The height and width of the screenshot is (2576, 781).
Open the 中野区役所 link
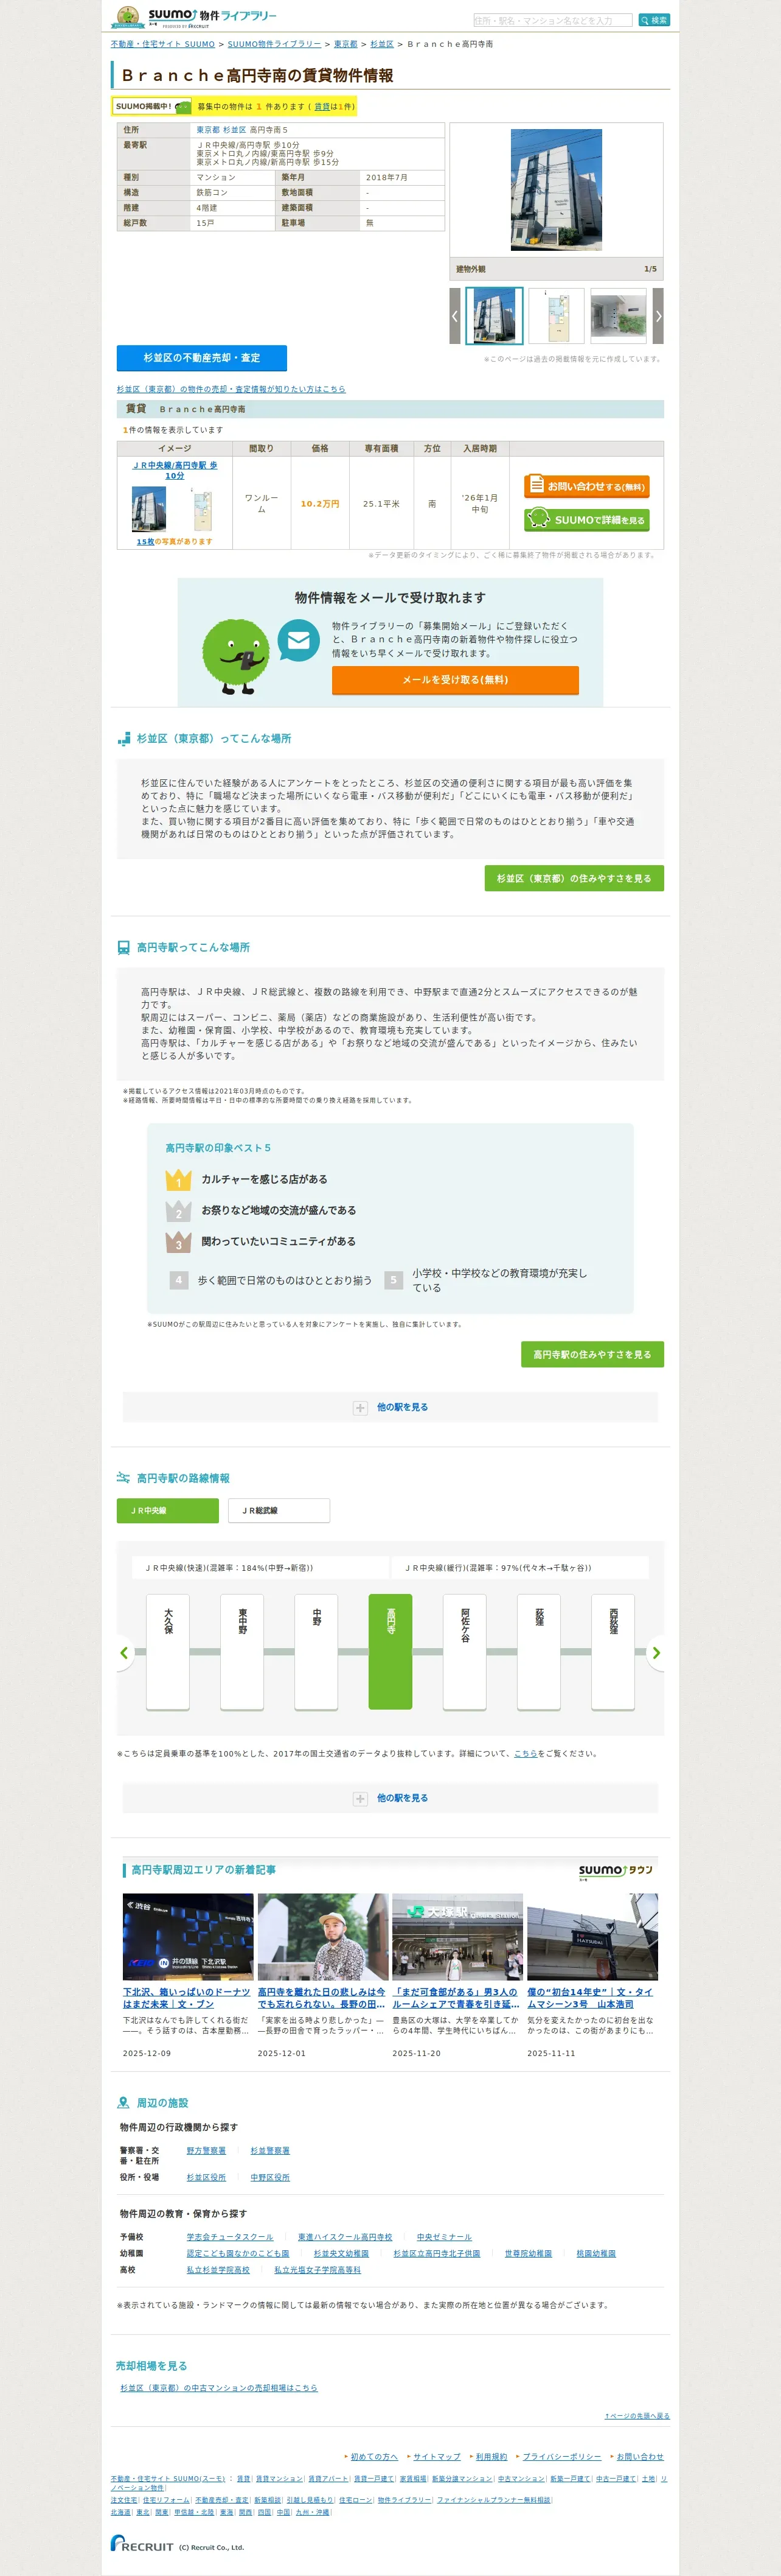pyautogui.click(x=269, y=2177)
